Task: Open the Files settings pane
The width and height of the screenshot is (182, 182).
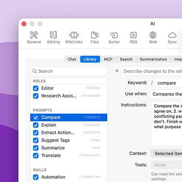Action: point(95,37)
